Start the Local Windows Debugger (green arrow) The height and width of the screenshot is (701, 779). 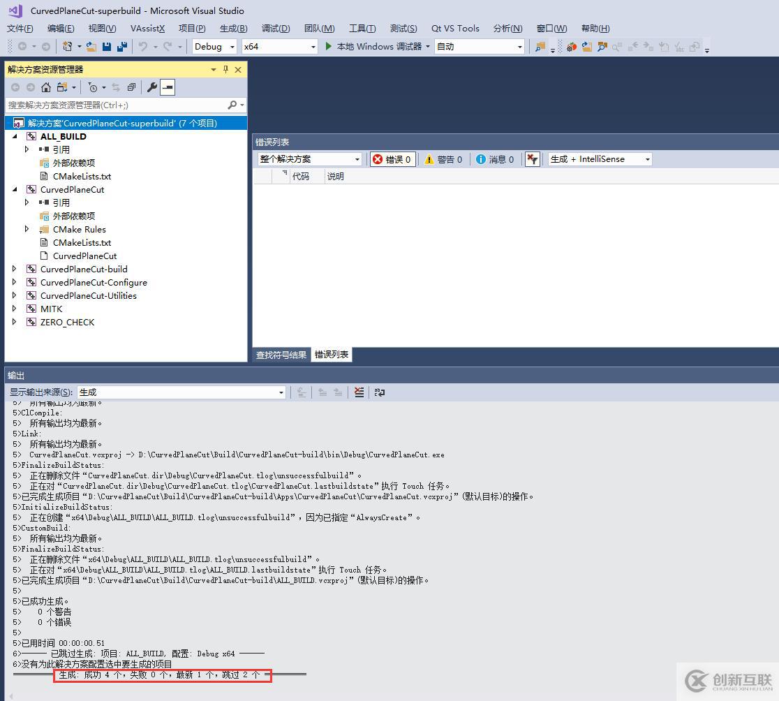pos(328,46)
